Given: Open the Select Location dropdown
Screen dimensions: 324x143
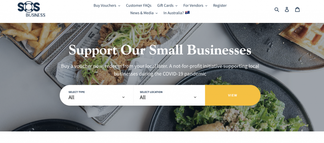Looking at the screenshot, I should point(169,96).
